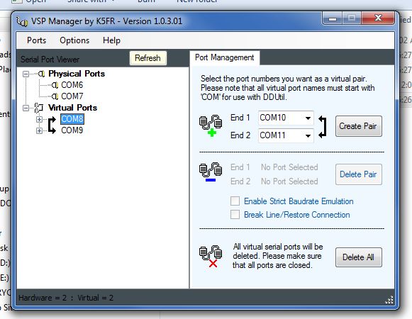Click the Create Pair button
This screenshot has height=319, width=412.
358,126
